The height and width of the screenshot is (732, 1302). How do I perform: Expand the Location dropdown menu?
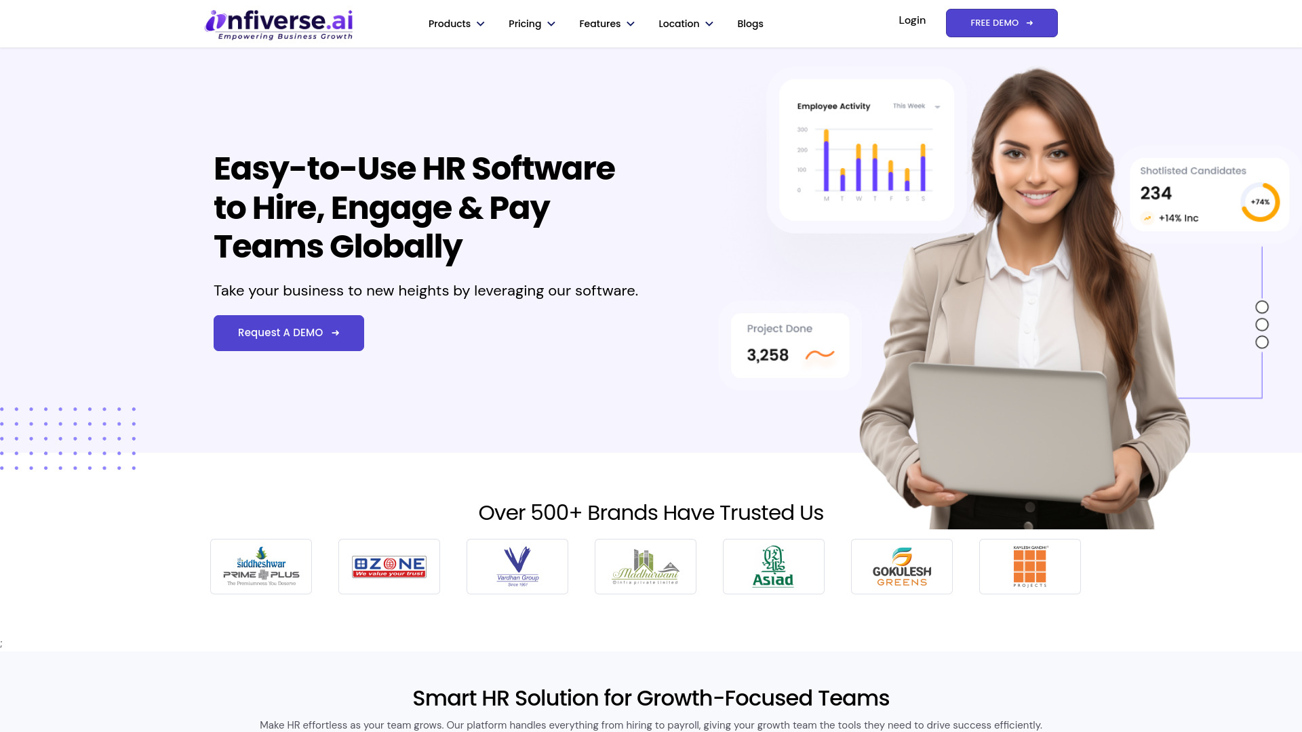tap(684, 24)
